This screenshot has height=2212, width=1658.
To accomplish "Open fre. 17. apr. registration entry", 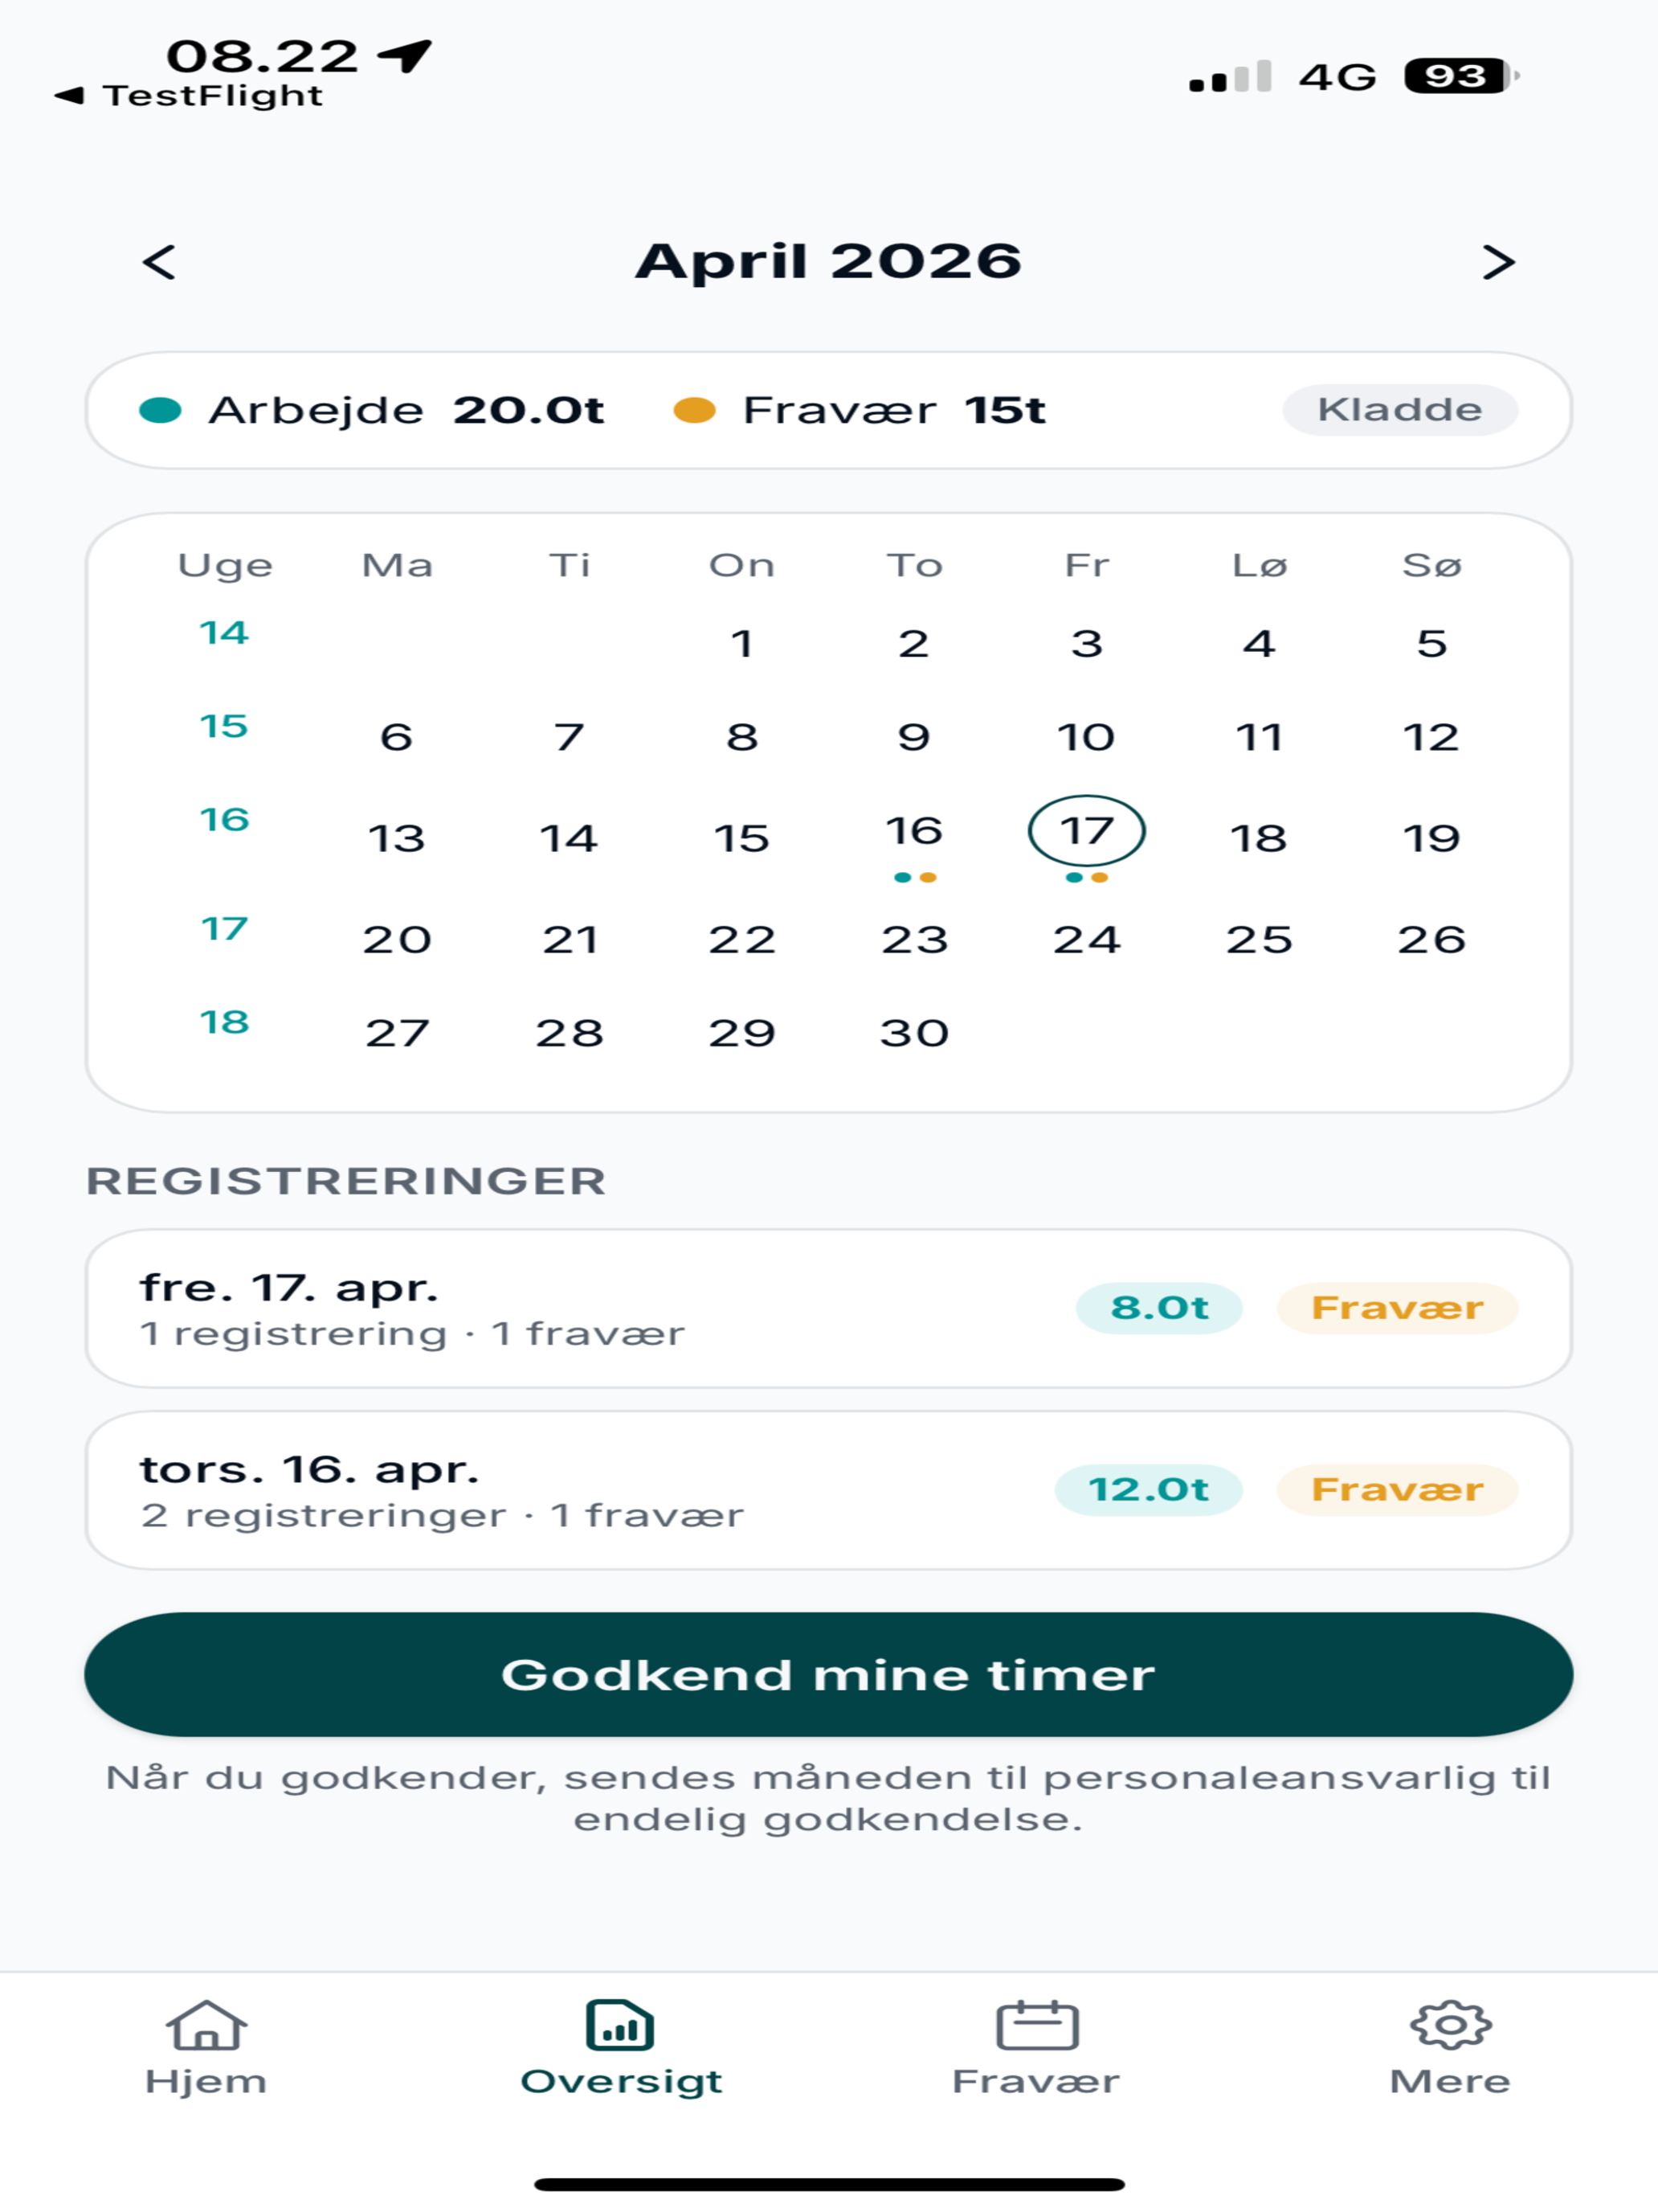I will click(828, 1308).
